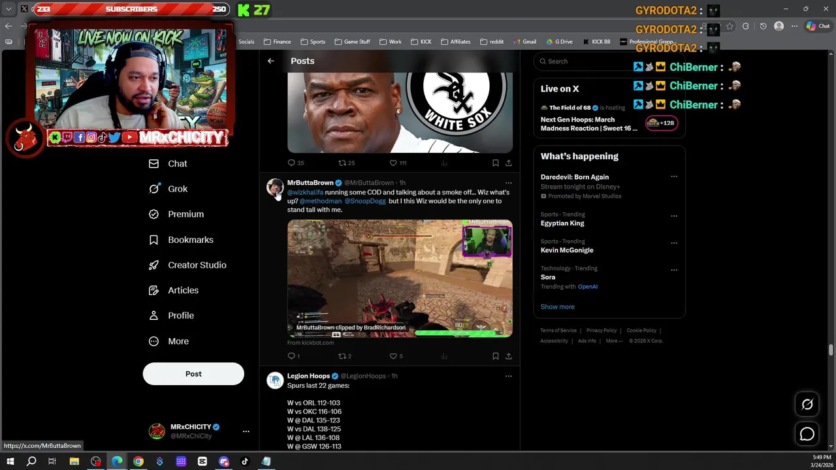Open the Egyptian King trend
Image resolution: width=836 pixels, height=470 pixels.
562,223
